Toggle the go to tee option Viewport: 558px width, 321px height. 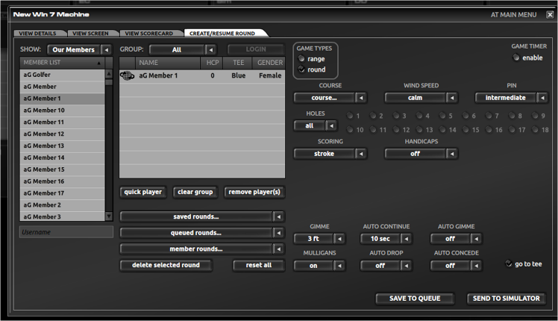click(x=509, y=264)
